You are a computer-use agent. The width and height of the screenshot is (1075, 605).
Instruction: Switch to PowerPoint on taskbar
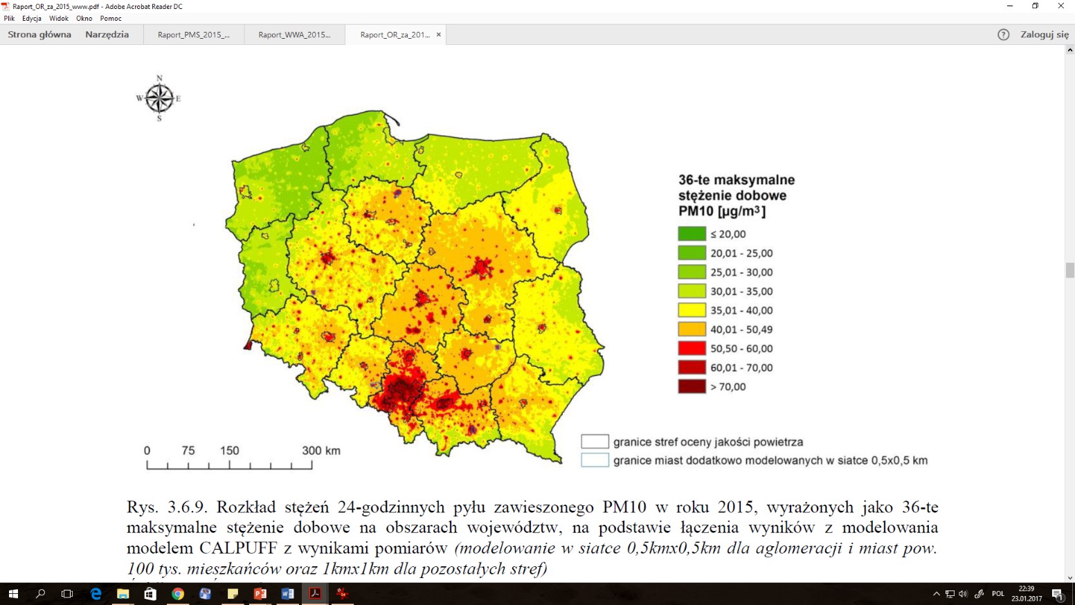(x=260, y=594)
